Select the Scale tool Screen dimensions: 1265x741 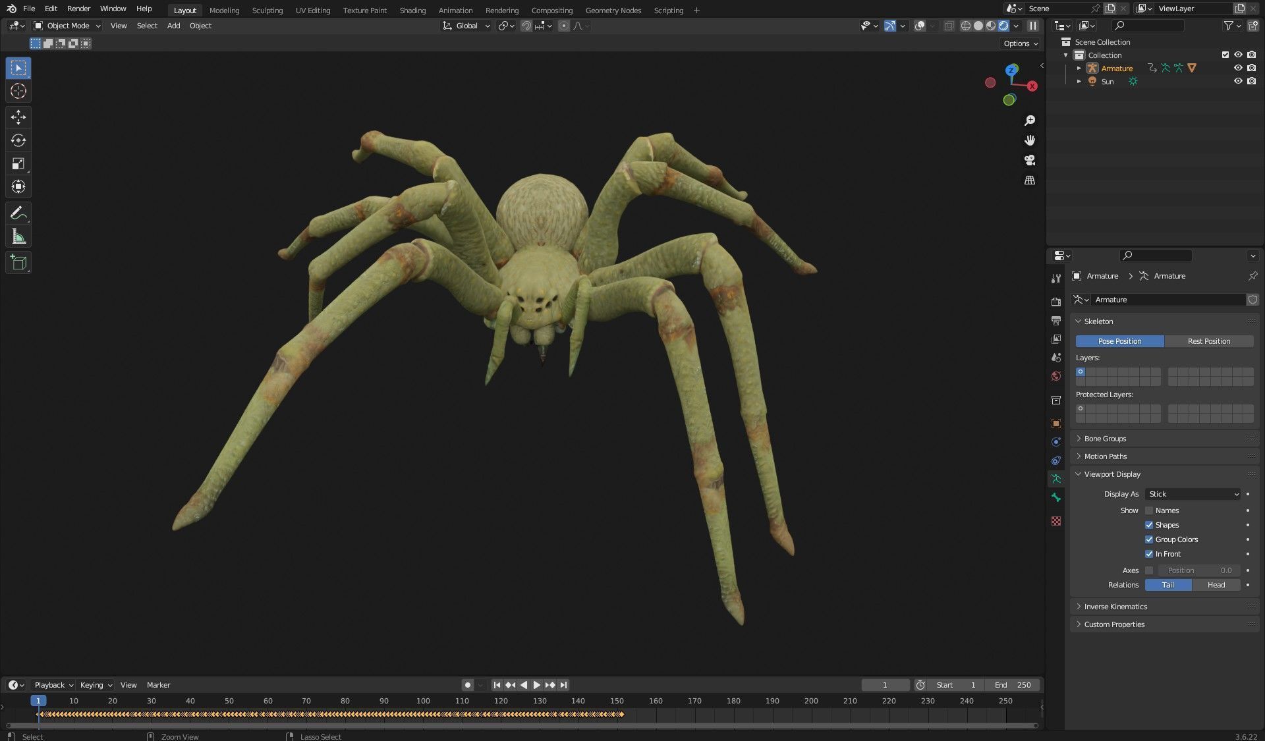(x=18, y=163)
